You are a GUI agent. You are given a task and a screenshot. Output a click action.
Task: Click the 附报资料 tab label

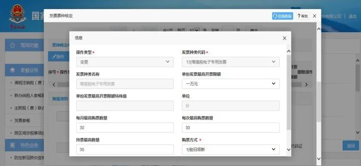60,99
